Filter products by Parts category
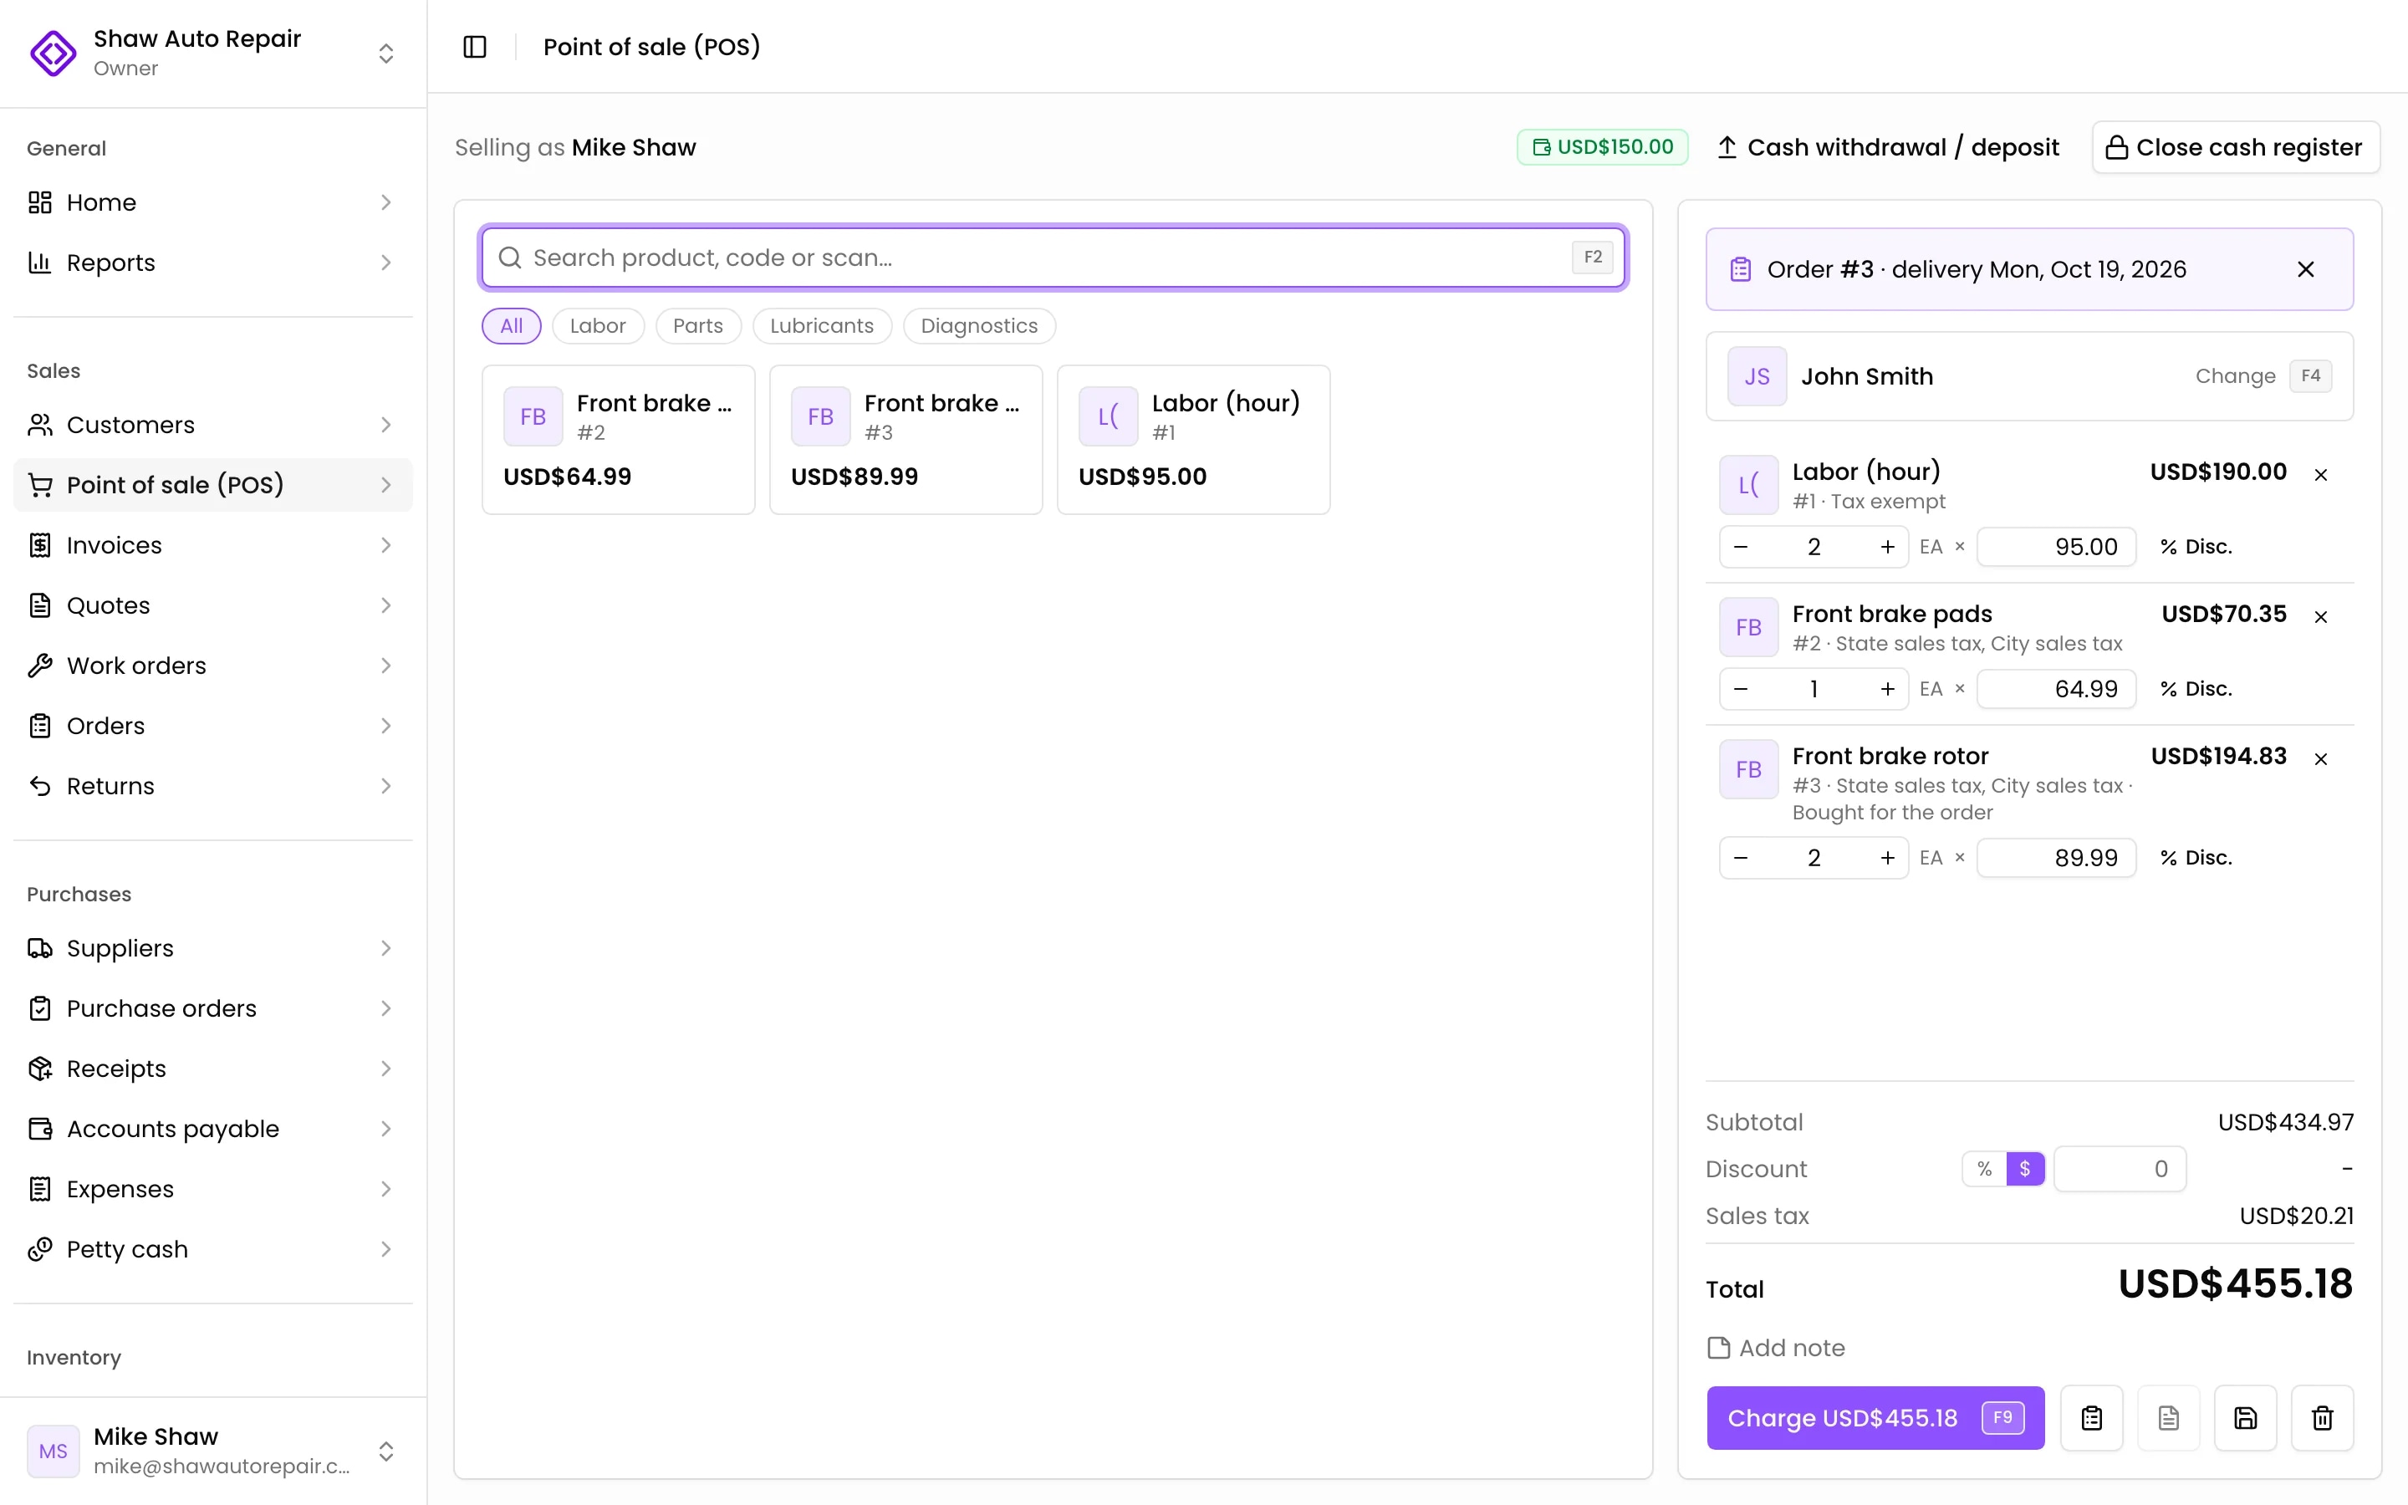The image size is (2408, 1505). [x=697, y=325]
